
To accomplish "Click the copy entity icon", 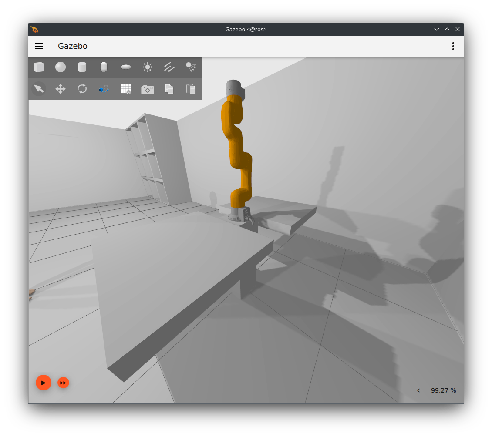I will [169, 89].
